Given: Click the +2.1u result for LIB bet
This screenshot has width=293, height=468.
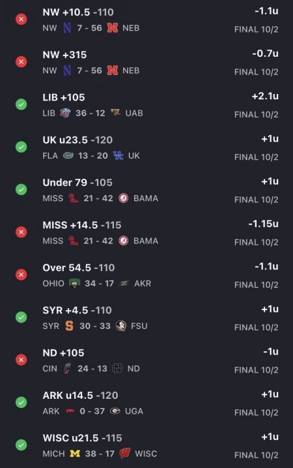Looking at the screenshot, I should [x=265, y=96].
